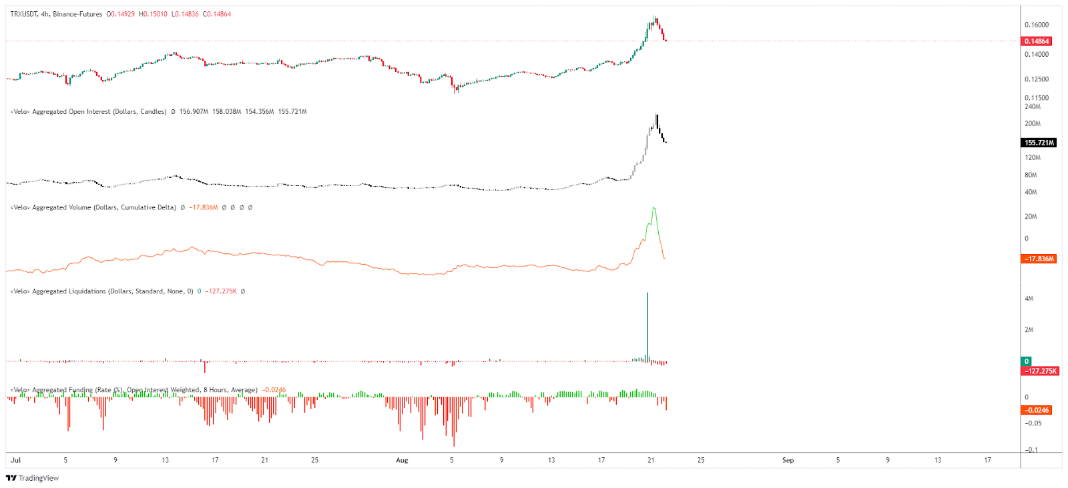Click the 120M open interest scale label
Screen dimensions: 1068x488
(x=1033, y=158)
